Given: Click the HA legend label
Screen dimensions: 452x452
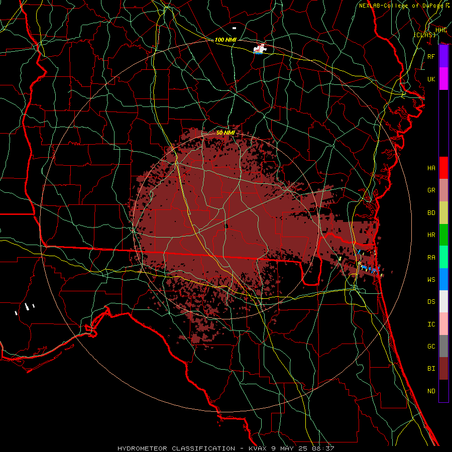Looking at the screenshot, I should coord(431,168).
